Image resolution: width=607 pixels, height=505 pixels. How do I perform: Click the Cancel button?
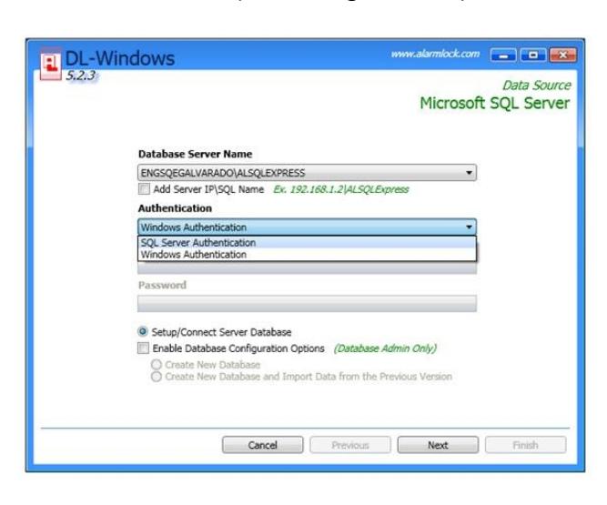pos(263,445)
